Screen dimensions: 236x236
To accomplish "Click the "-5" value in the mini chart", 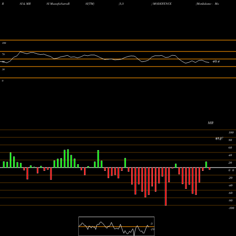I will [151, 224].
